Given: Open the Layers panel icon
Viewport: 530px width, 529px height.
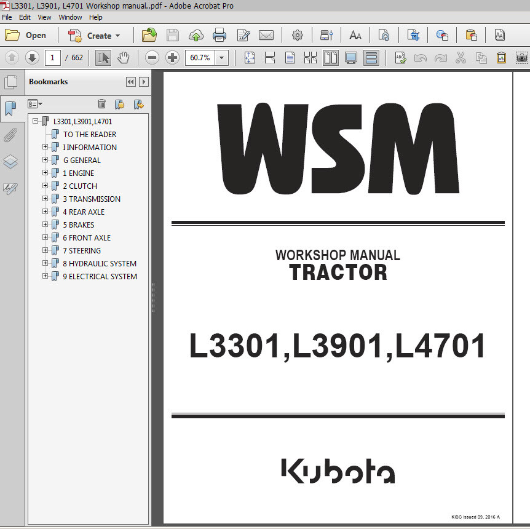Looking at the screenshot, I should [x=10, y=162].
